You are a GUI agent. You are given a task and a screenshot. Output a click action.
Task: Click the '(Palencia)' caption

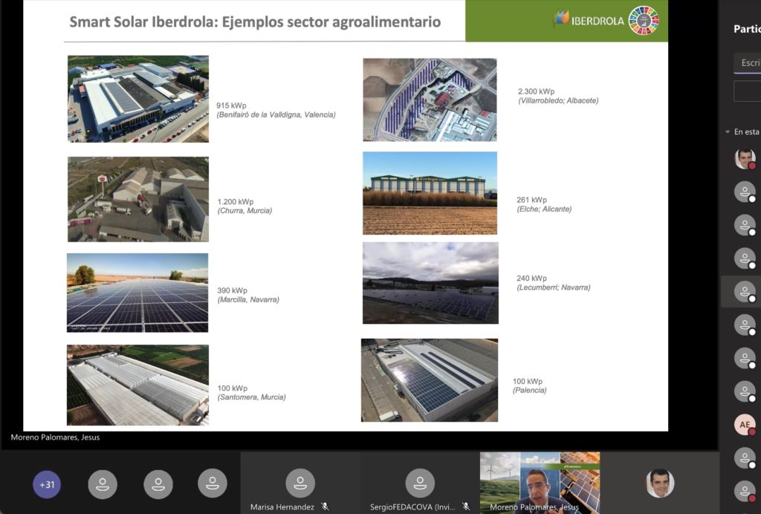(529, 390)
